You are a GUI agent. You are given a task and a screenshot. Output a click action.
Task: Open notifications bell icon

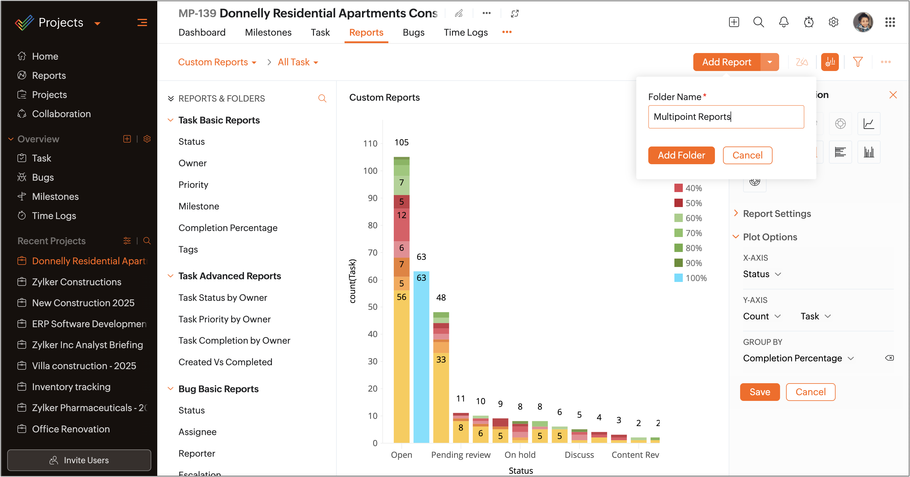(x=784, y=22)
